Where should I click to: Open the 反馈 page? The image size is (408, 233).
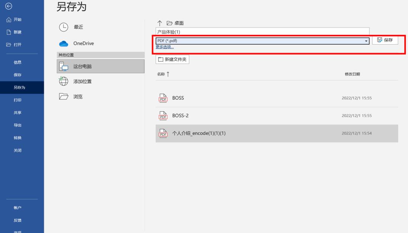[17, 220]
